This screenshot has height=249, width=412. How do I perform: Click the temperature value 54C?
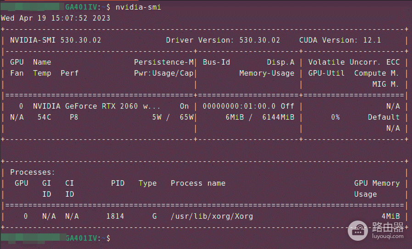(x=44, y=117)
